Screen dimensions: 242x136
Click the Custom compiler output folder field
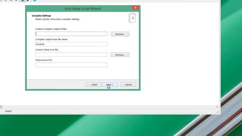coord(71,34)
